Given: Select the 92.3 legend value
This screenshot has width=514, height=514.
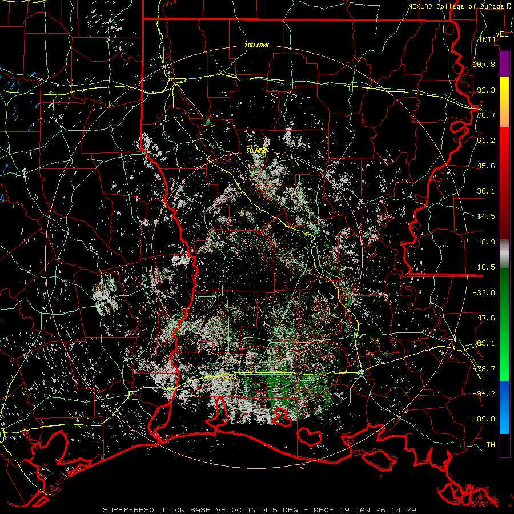Looking at the screenshot, I should tap(486, 90).
